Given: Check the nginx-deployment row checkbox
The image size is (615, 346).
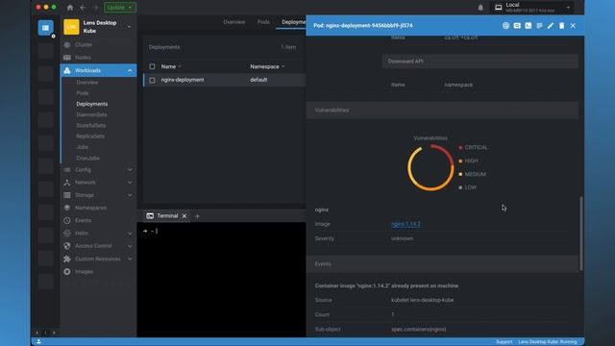Looking at the screenshot, I should pos(152,80).
